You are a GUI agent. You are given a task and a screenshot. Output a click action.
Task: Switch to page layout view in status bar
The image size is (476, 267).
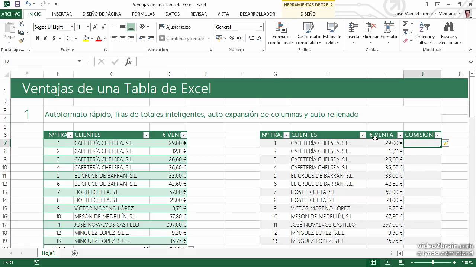coord(387,263)
